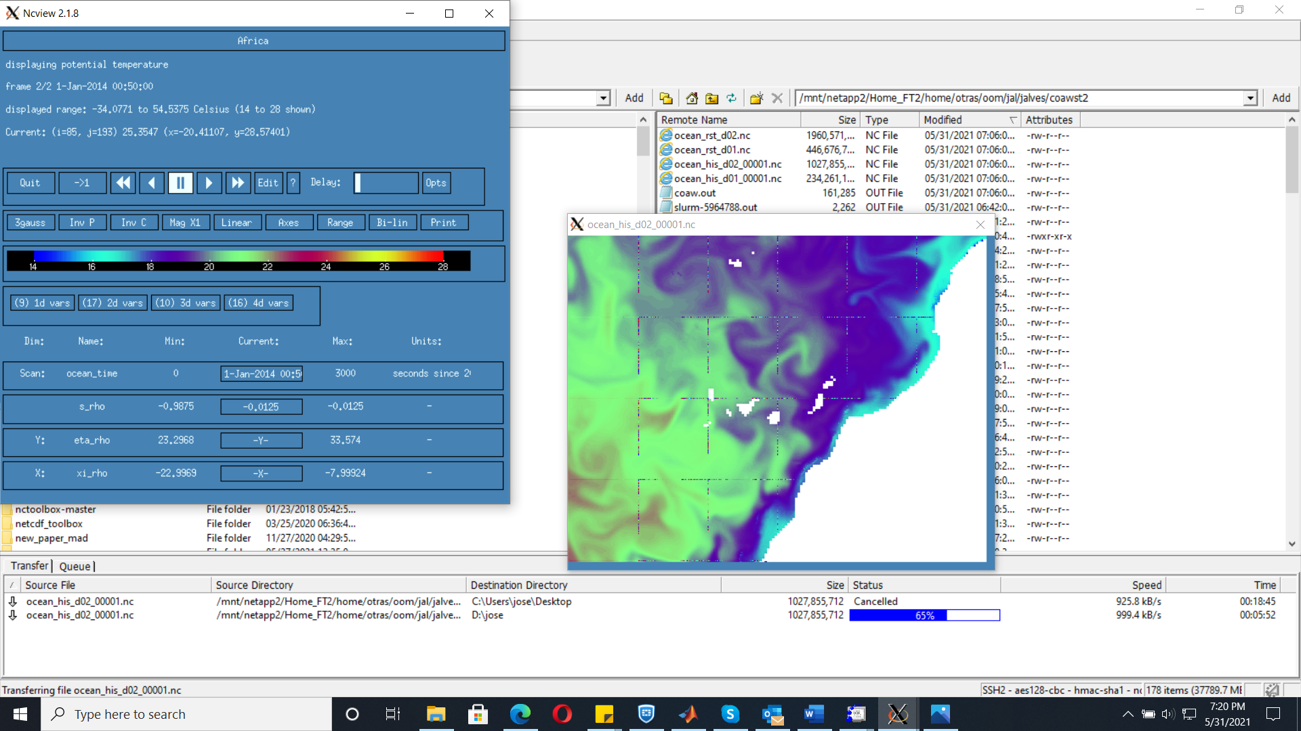Image resolution: width=1301 pixels, height=731 pixels.
Task: Switch to the Queue tab
Action: coord(75,567)
